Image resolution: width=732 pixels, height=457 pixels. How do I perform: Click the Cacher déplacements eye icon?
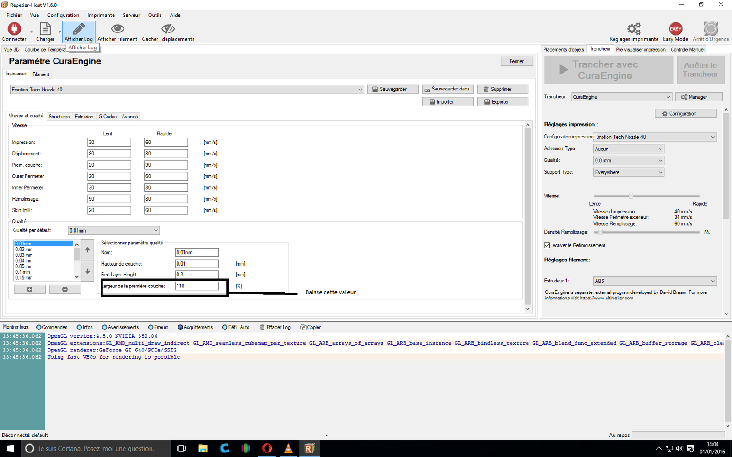click(168, 29)
